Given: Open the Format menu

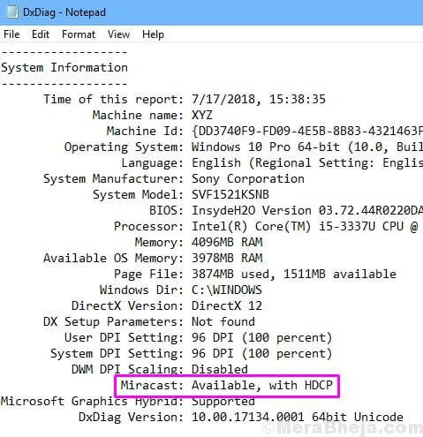Looking at the screenshot, I should (x=79, y=34).
